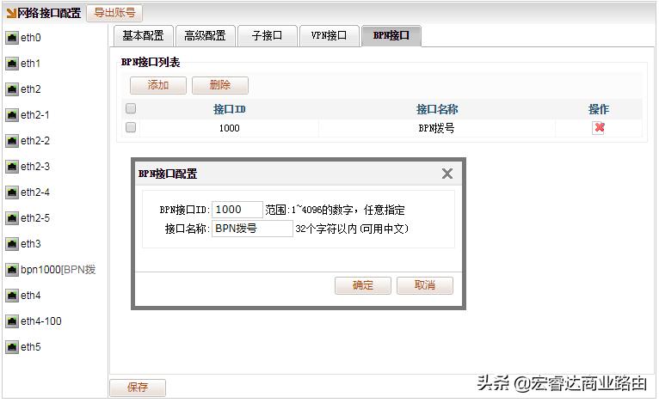Click the eth5 interface icon
Viewport: 659px width, 403px height.
(x=12, y=347)
